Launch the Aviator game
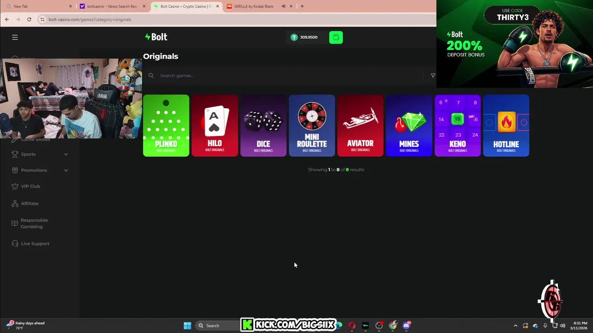 coord(360,126)
